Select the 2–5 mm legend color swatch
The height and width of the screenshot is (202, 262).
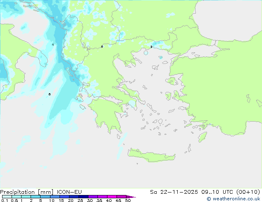[x=36, y=197]
